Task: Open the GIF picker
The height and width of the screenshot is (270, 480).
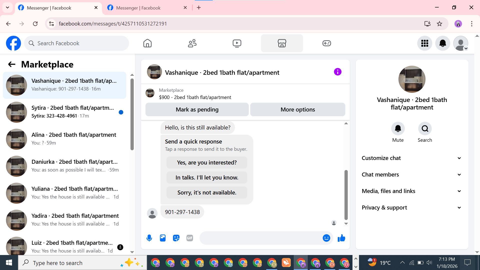Action: click(190, 238)
